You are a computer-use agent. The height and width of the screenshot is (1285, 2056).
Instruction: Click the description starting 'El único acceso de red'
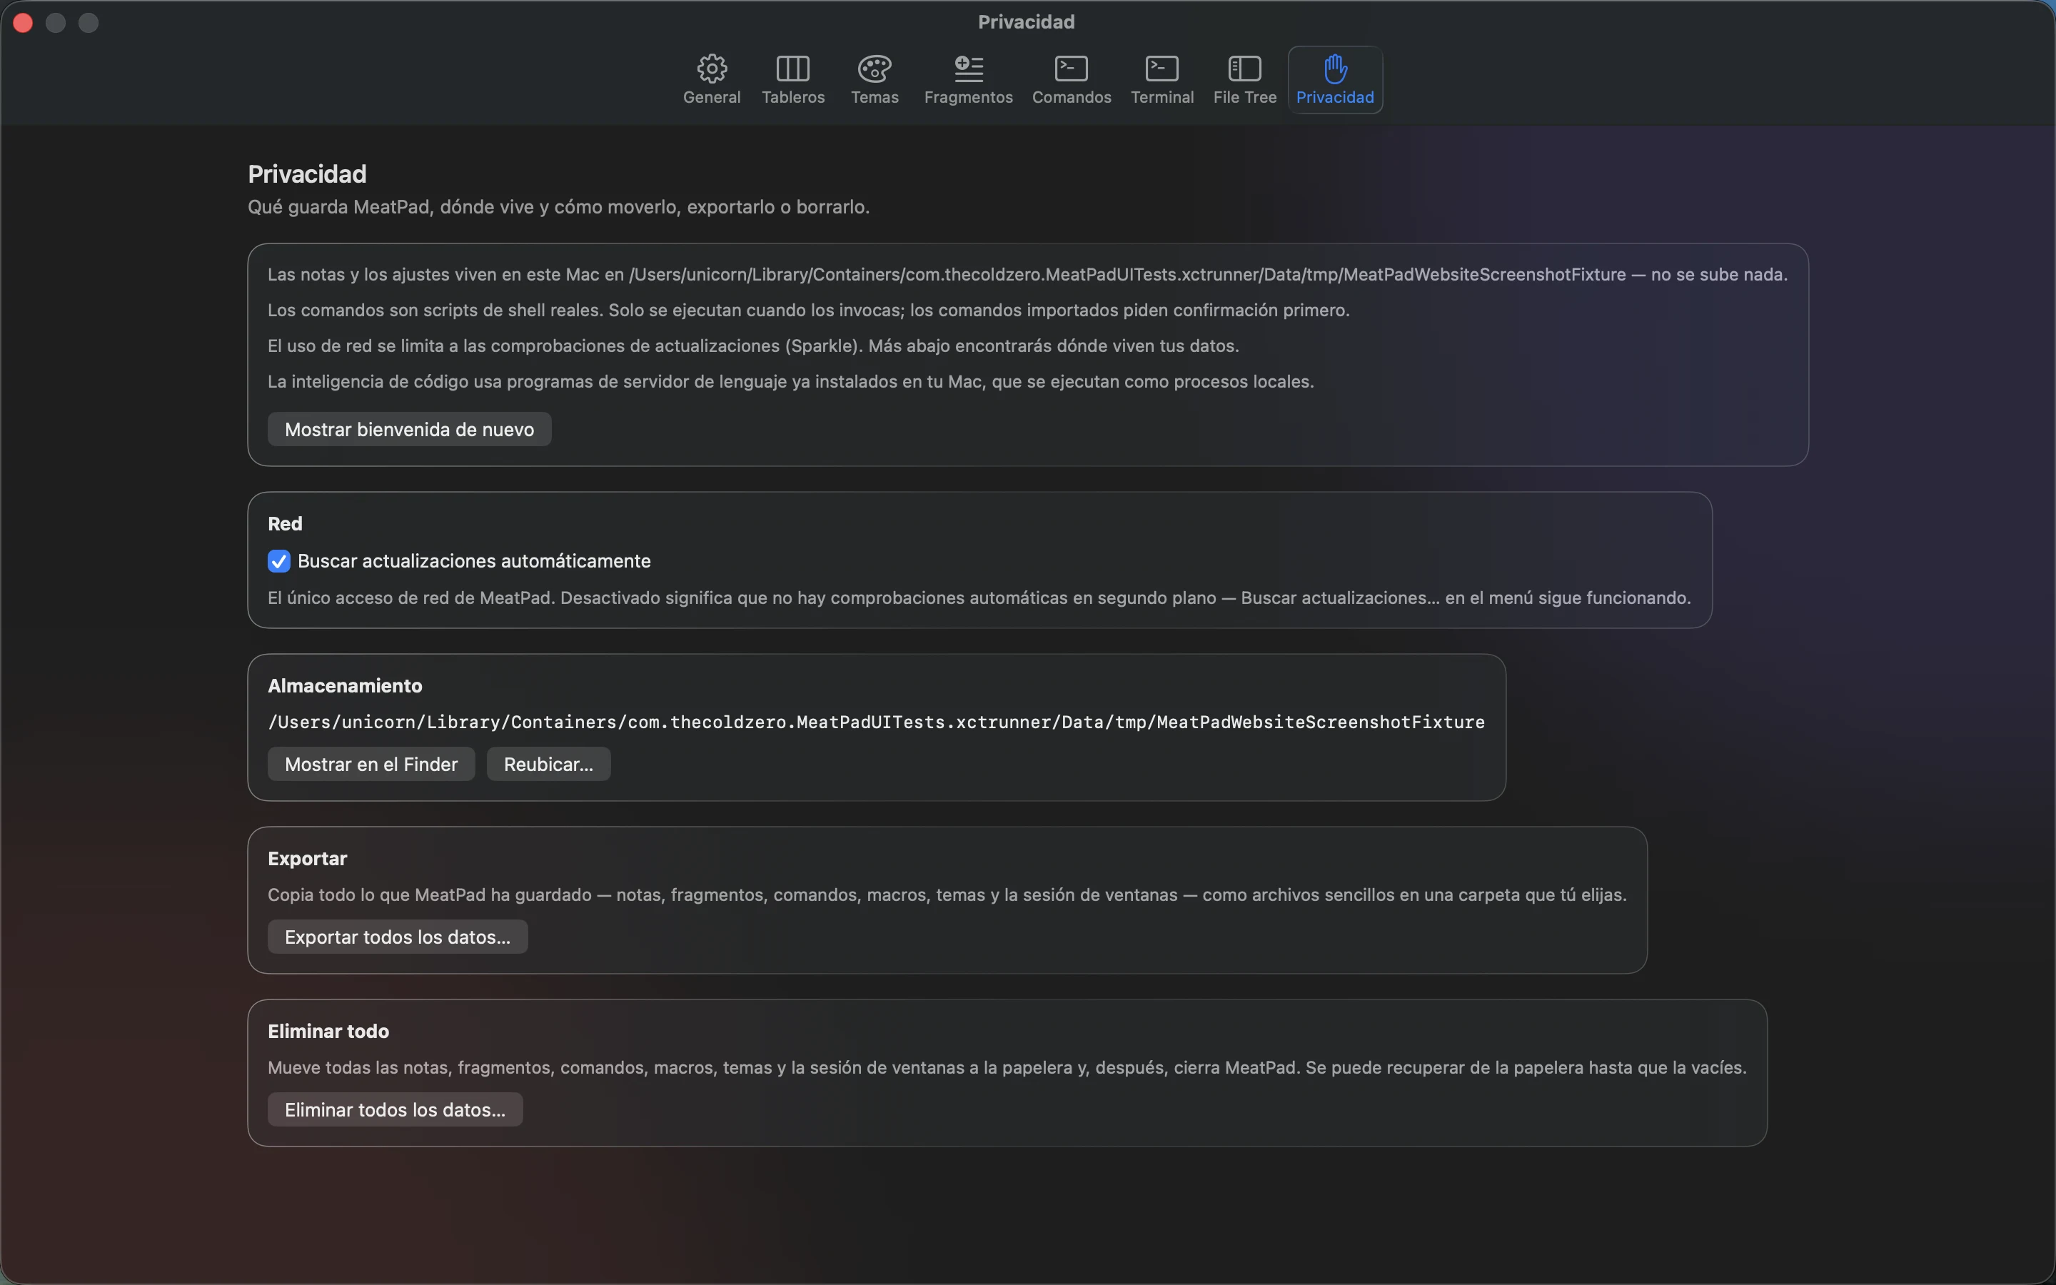click(979, 598)
